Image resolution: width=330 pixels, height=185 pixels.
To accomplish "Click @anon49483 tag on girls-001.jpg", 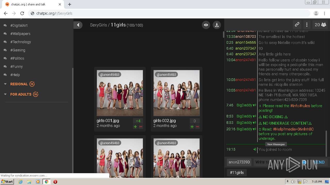I will pyautogui.click(x=110, y=75).
